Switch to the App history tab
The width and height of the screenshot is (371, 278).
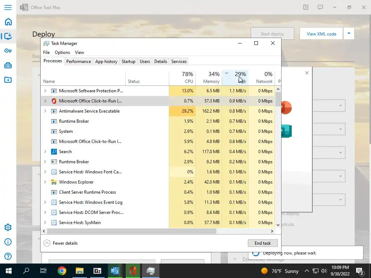(106, 62)
